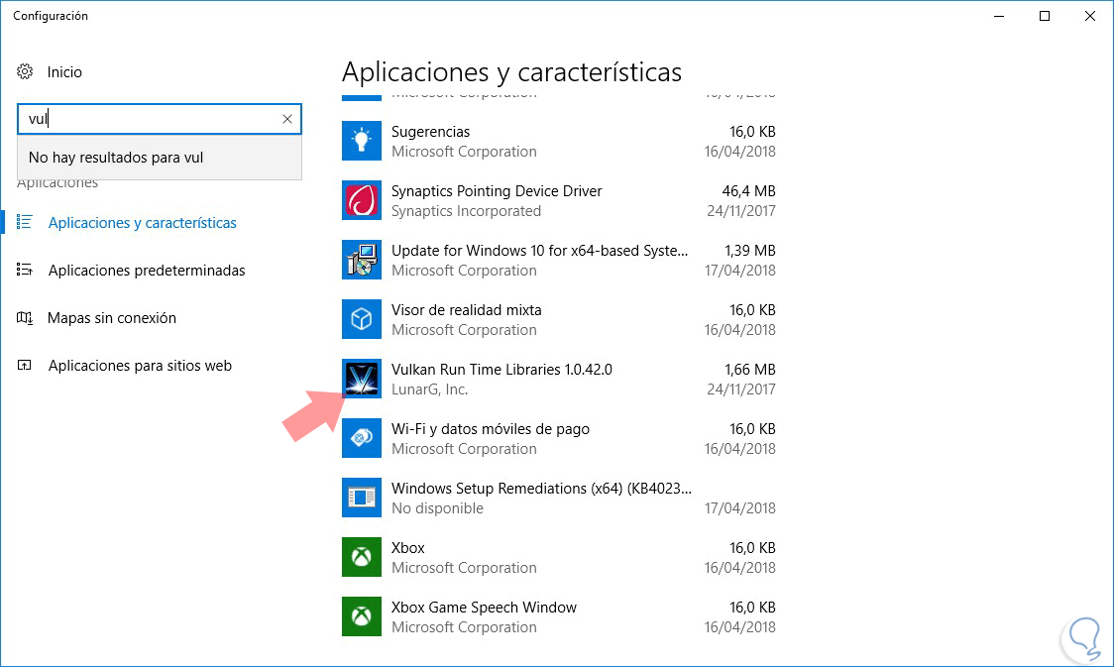The height and width of the screenshot is (667, 1114).
Task: Select Sugerencias app name
Action: [x=430, y=132]
